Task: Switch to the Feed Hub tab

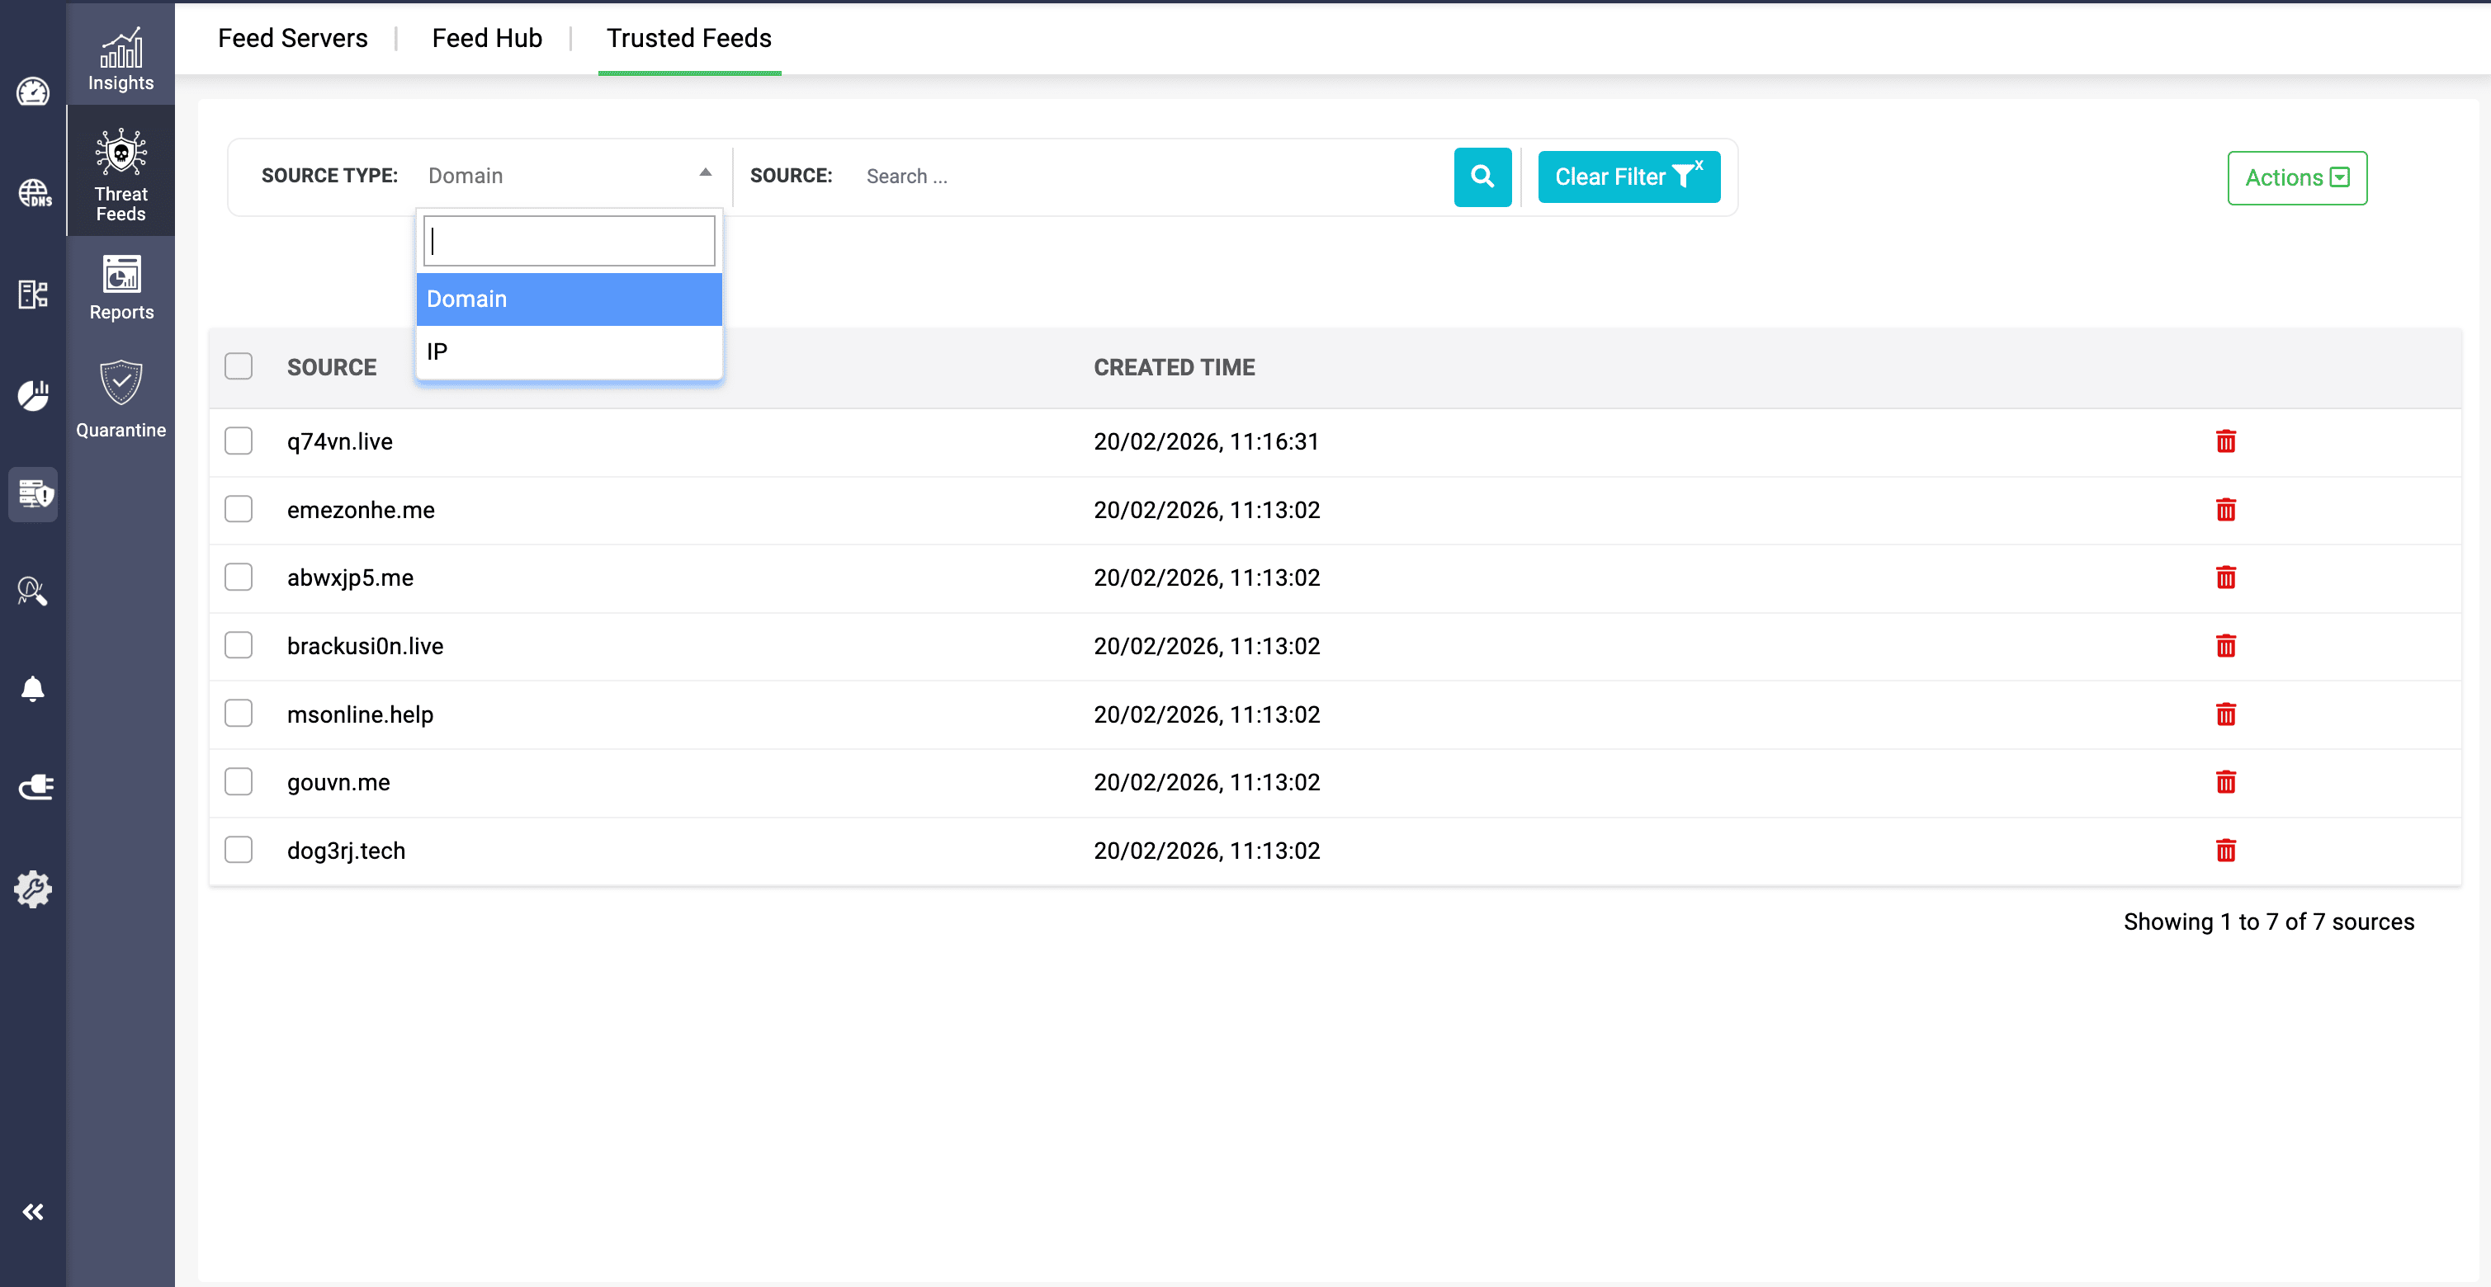Action: click(x=486, y=39)
